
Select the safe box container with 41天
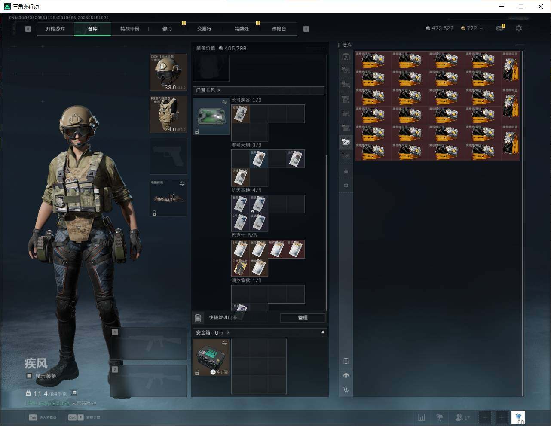[211, 357]
